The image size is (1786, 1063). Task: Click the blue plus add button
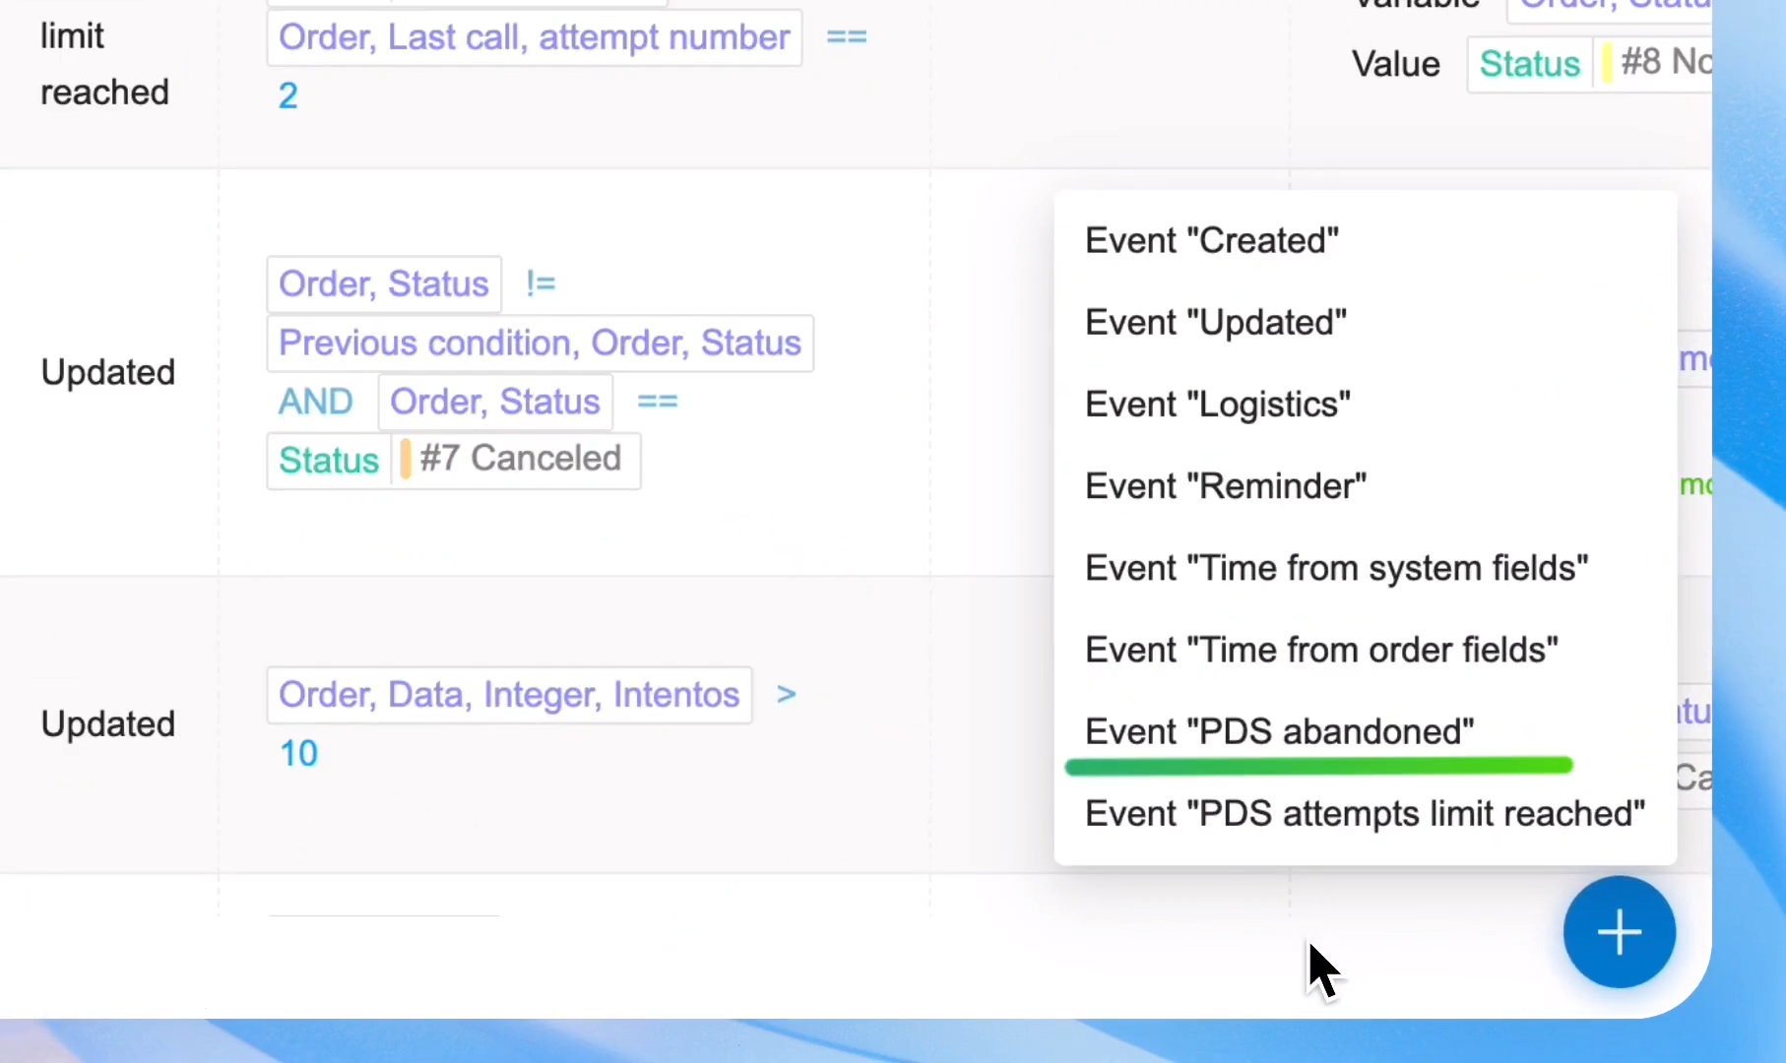pos(1619,931)
